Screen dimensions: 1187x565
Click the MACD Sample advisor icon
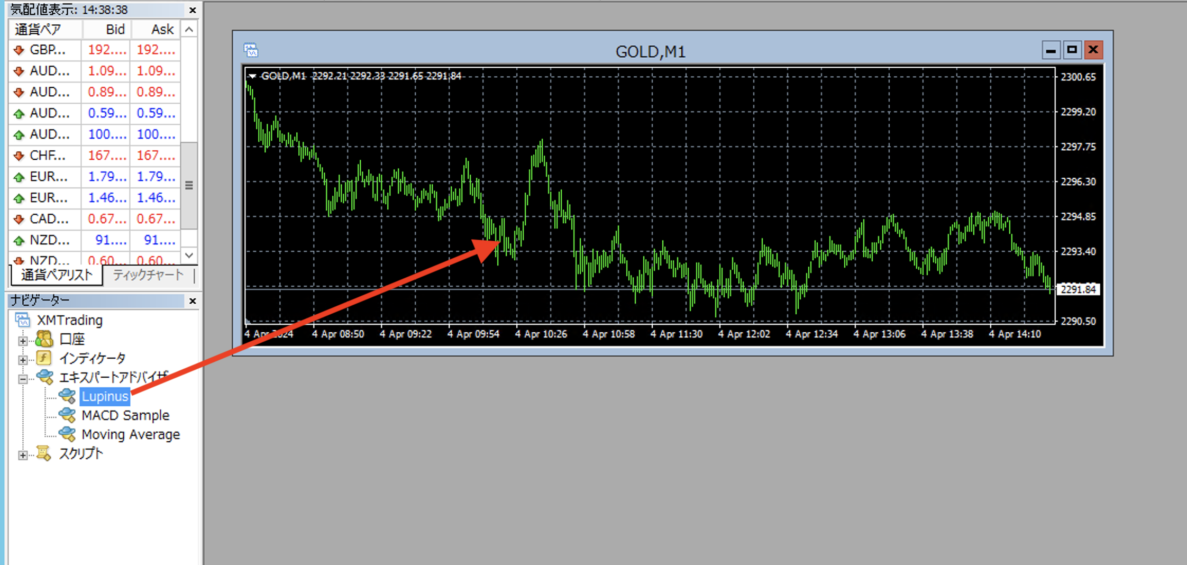[67, 415]
